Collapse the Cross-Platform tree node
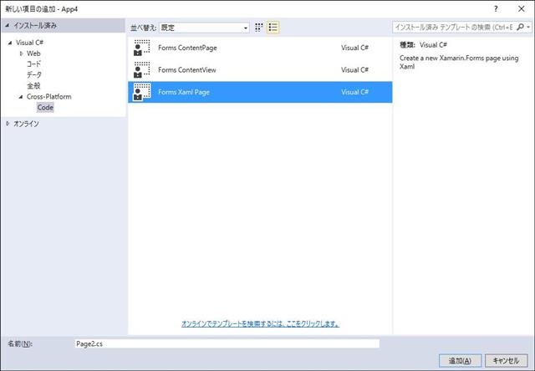The image size is (535, 371). (x=21, y=97)
